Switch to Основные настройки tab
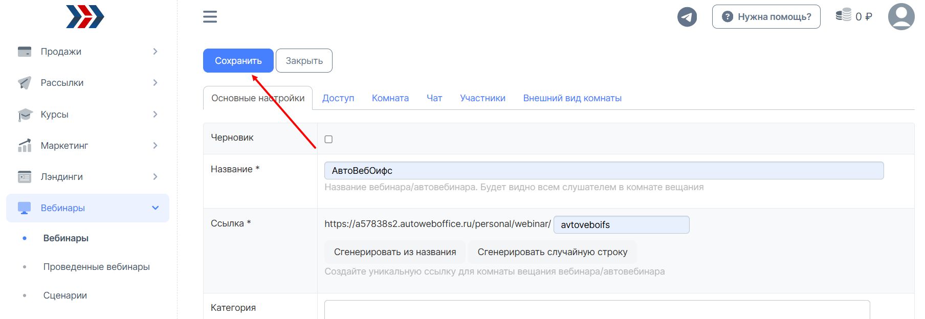925x319 pixels. (258, 98)
